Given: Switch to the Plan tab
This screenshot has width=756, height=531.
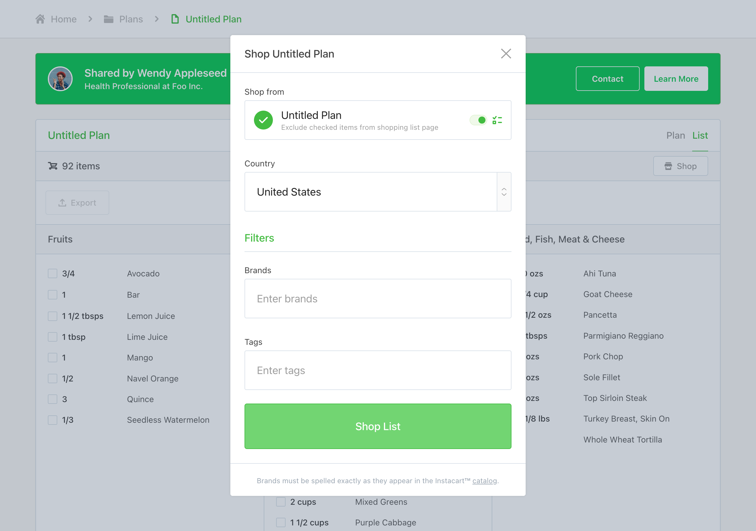Looking at the screenshot, I should point(675,135).
